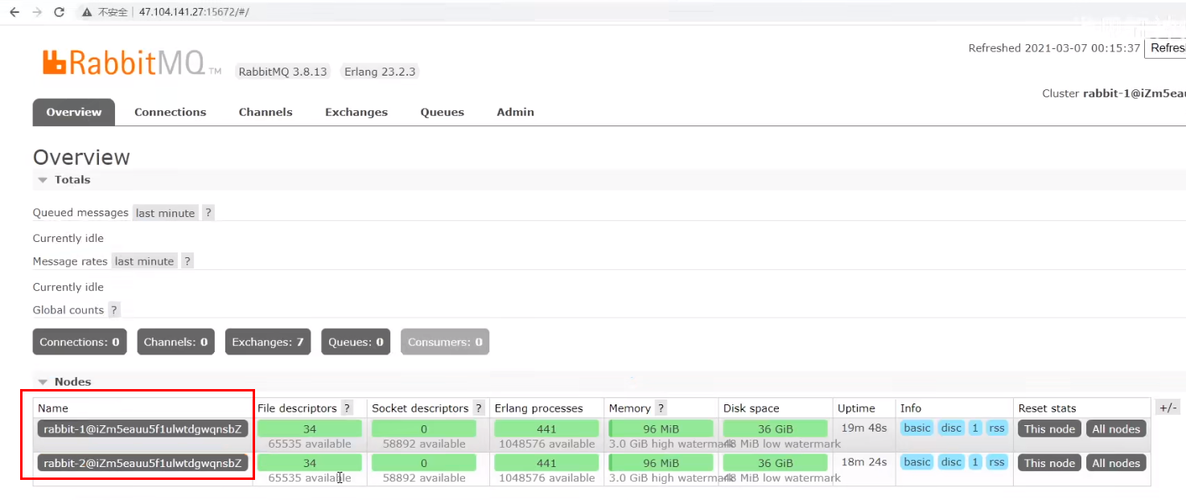The height and width of the screenshot is (500, 1186).
Task: Click the rabbit-1 uptime 19m 48s
Action: 863,428
